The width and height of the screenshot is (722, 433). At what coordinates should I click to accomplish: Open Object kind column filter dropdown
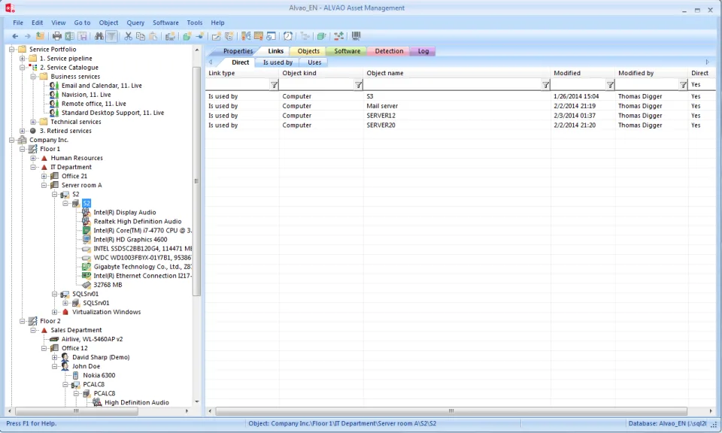pos(358,85)
